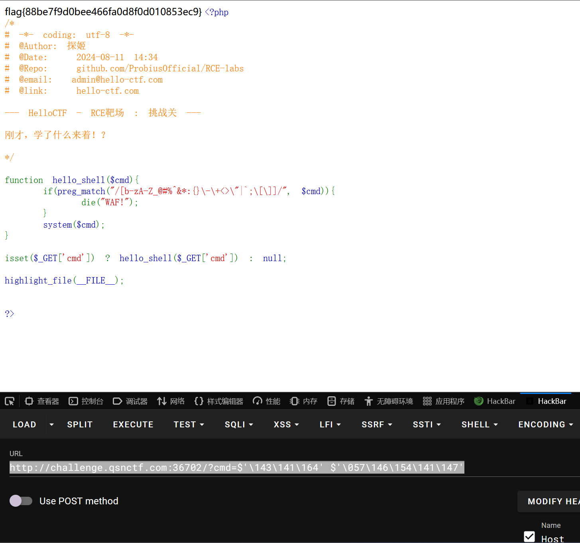Image resolution: width=580 pixels, height=543 pixels.
Task: Click the hello-ctf.com text after @link
Action: [108, 91]
